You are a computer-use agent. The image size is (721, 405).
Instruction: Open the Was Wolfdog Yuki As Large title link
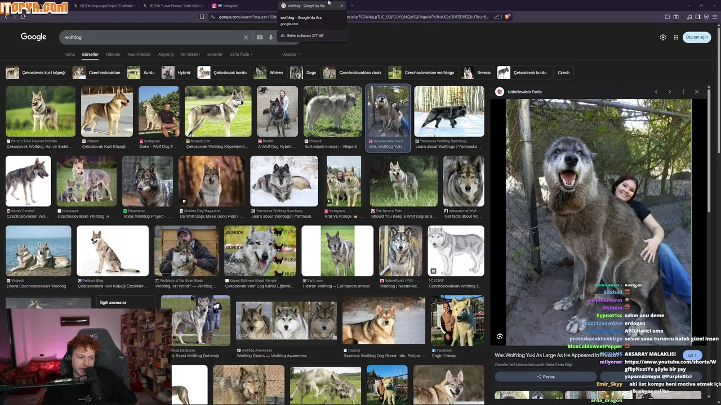click(556, 355)
